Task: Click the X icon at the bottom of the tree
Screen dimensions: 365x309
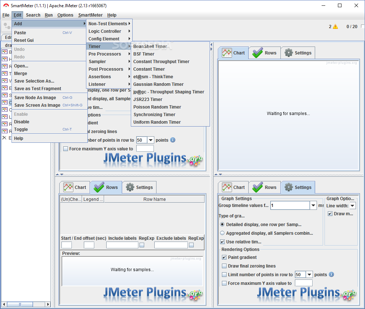Action: [4, 138]
